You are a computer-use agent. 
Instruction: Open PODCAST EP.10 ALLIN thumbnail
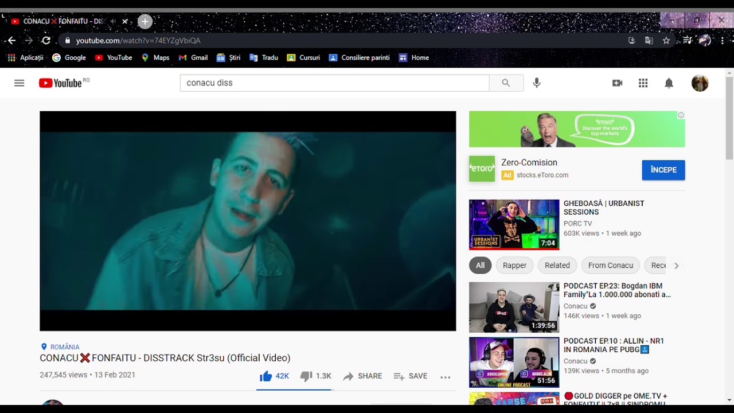point(514,362)
